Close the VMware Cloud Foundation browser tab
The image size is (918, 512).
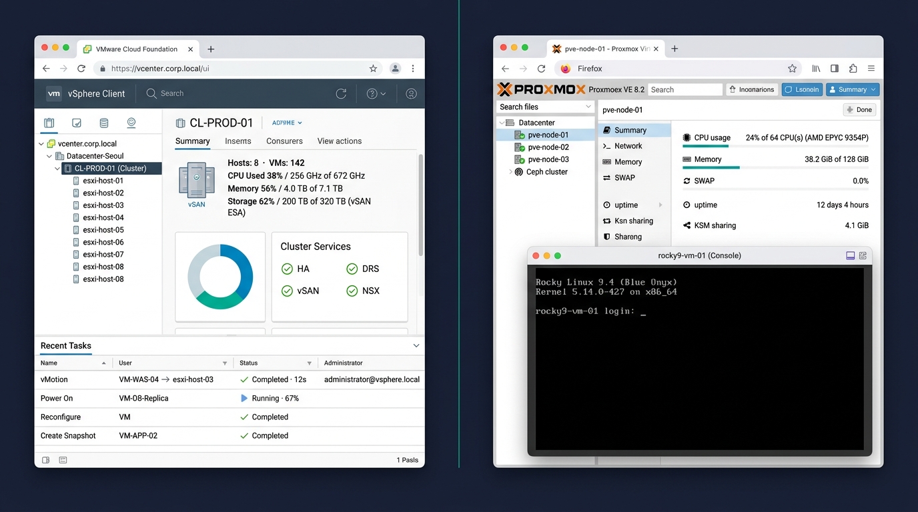click(190, 49)
